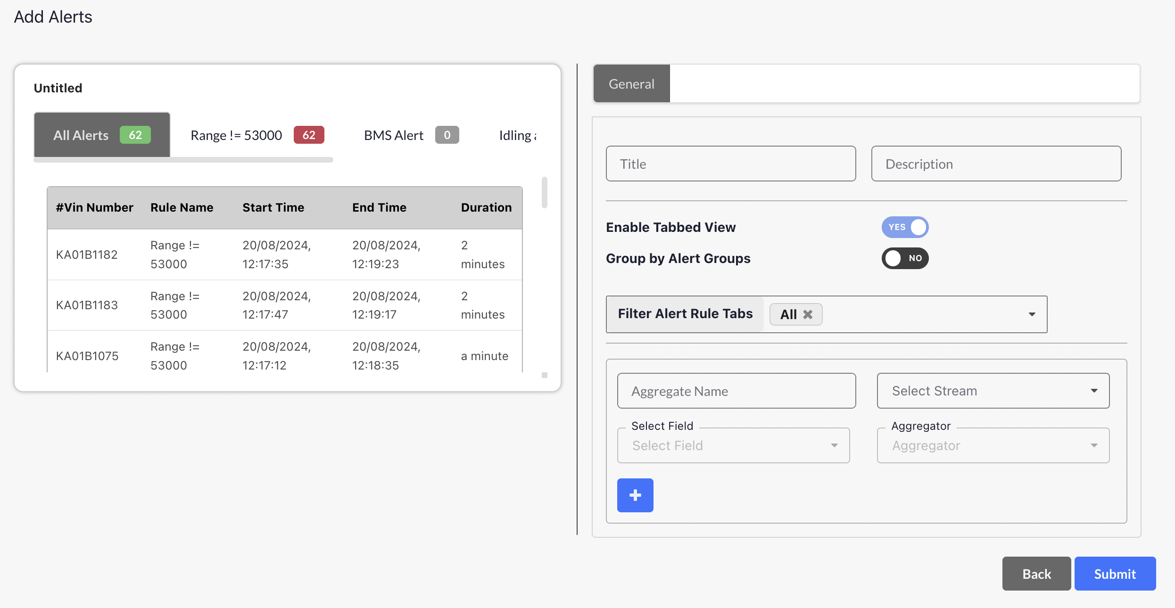This screenshot has height=608, width=1175.
Task: Click the red 62 badge on Range tab
Action: [308, 135]
